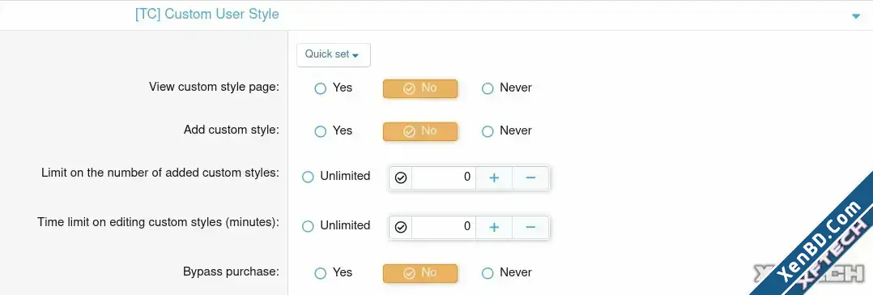The width and height of the screenshot is (873, 295).
Task: Click plus icon for custom styles limit
Action: 494,178
